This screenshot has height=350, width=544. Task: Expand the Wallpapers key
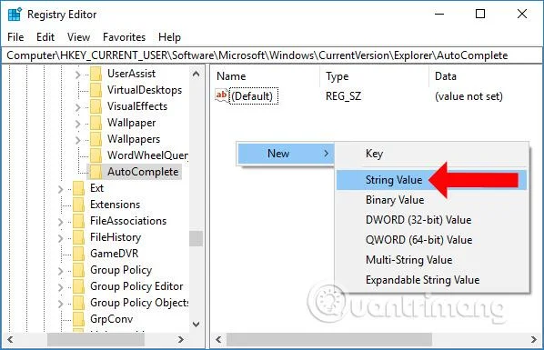pos(77,140)
